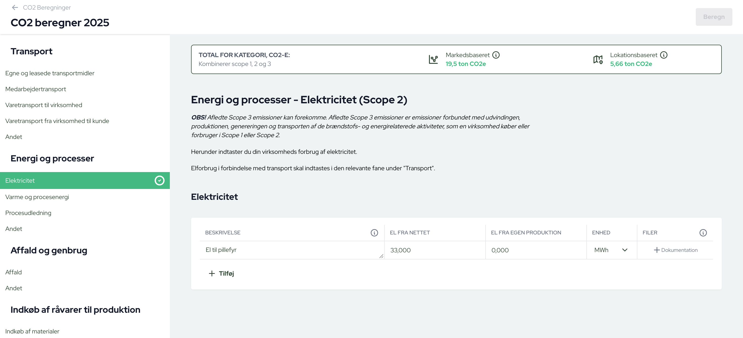Open Varme og procesenergi section

click(x=37, y=197)
